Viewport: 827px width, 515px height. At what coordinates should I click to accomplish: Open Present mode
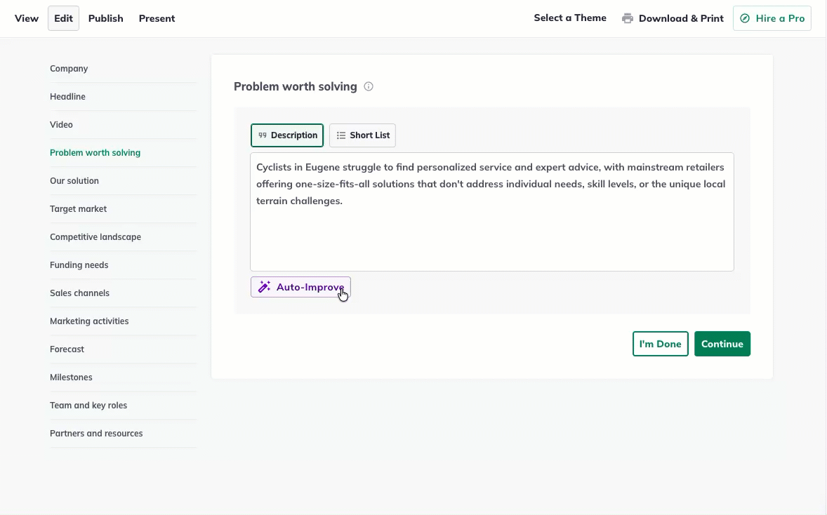pos(157,18)
